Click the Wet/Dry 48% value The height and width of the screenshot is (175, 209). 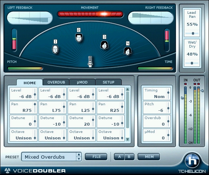point(192,54)
